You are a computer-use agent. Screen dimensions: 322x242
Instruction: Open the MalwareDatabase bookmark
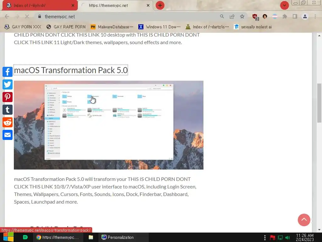[112, 27]
